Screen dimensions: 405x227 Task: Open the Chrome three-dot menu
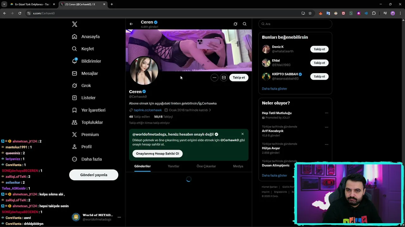click(400, 13)
